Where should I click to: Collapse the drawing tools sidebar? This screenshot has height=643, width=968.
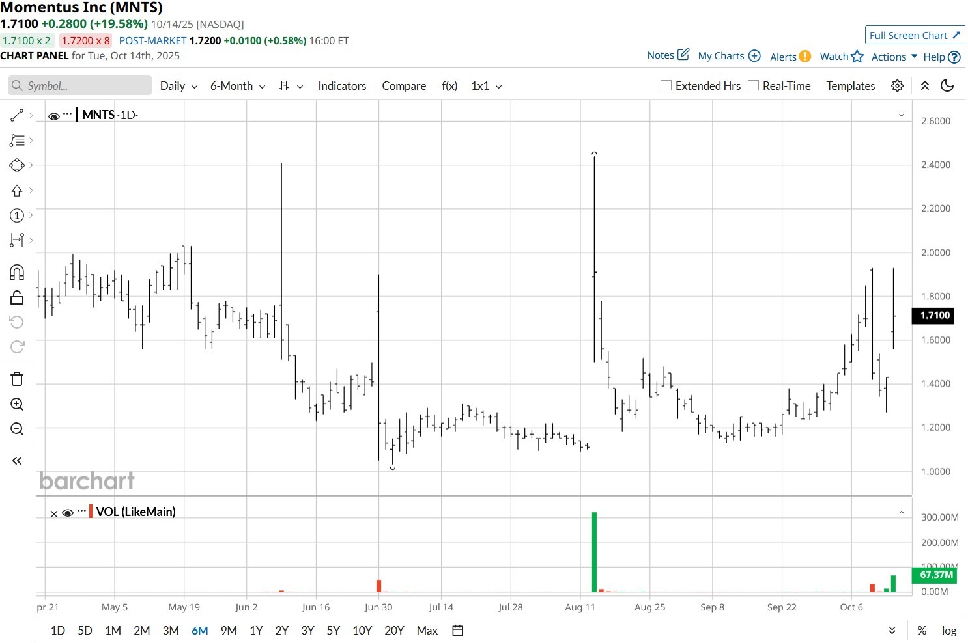coord(17,461)
